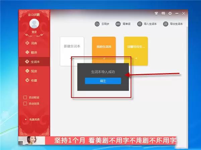Click the 云同步 cloud sync icon
This screenshot has height=150, width=201.
click(x=97, y=24)
